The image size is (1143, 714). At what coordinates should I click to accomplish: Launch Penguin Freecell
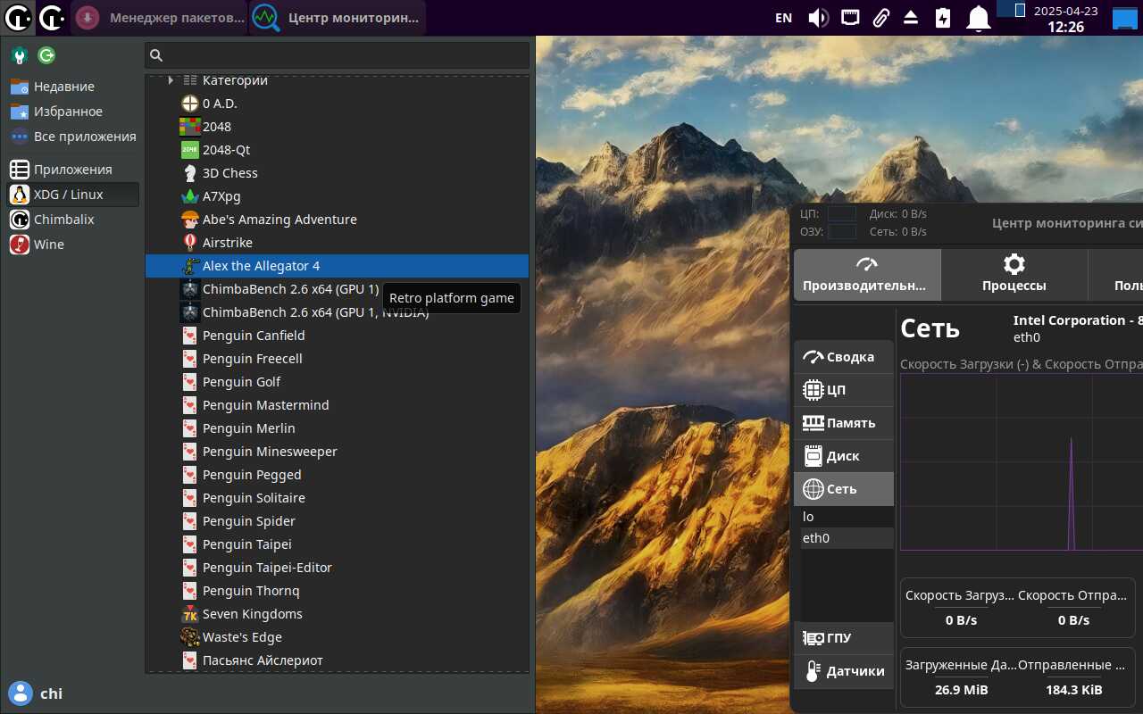(x=337, y=359)
